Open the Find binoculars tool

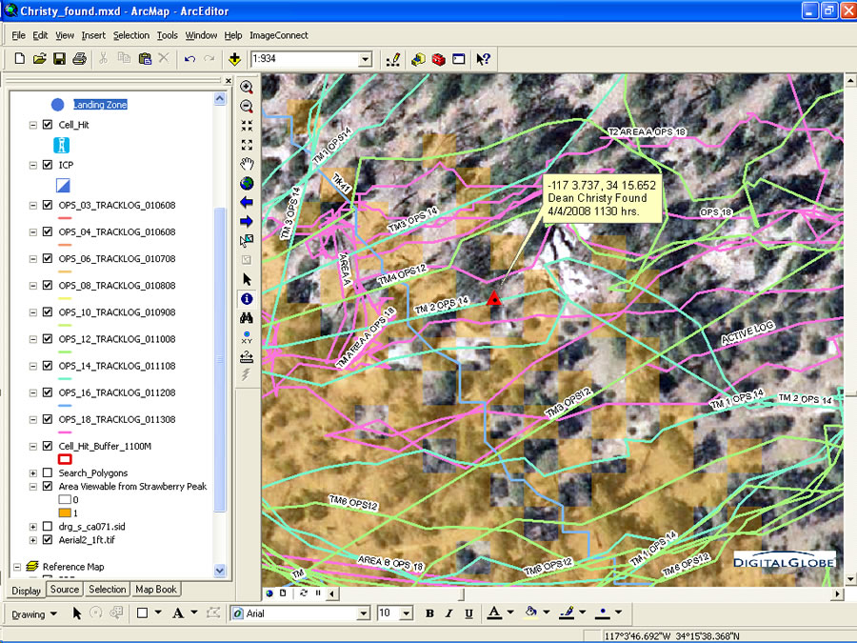click(247, 318)
